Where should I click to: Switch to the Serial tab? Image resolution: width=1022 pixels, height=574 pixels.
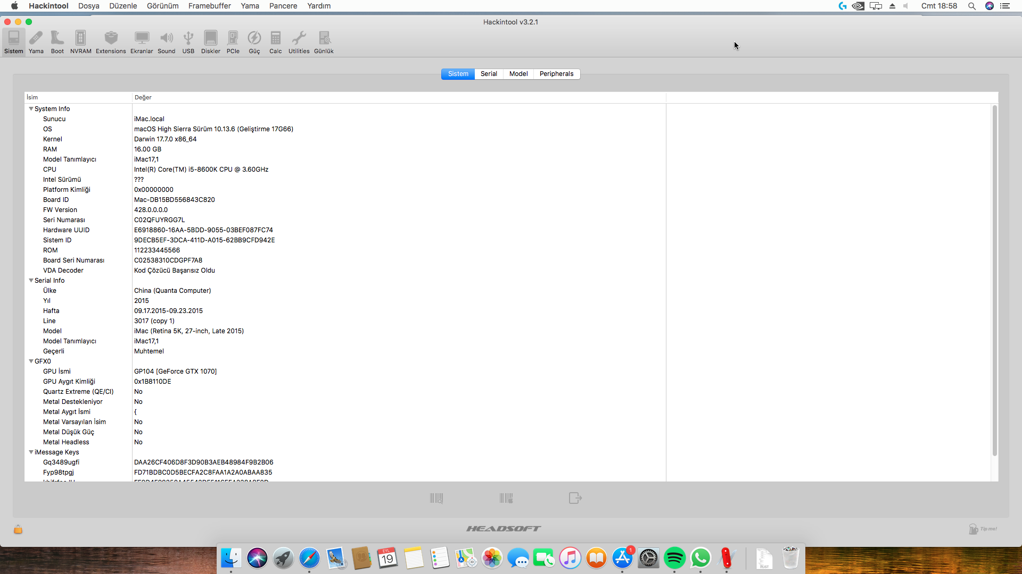click(488, 74)
